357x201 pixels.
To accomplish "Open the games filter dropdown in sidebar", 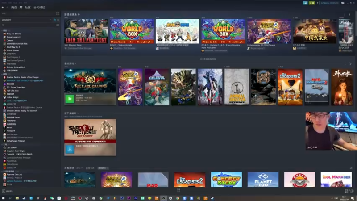I will [x=26, y=20].
